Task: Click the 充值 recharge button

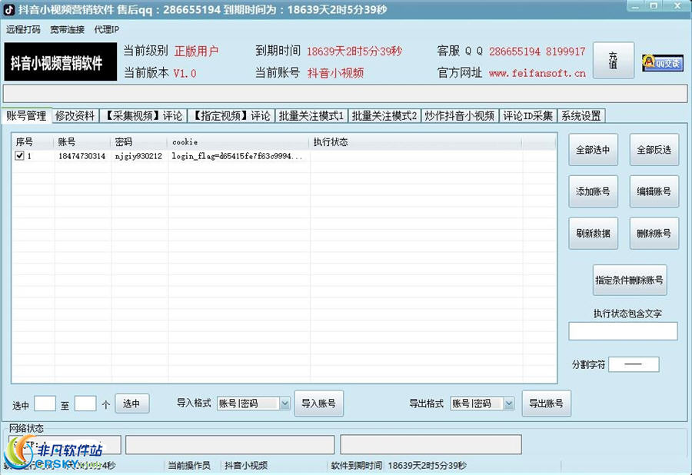Action: [613, 61]
